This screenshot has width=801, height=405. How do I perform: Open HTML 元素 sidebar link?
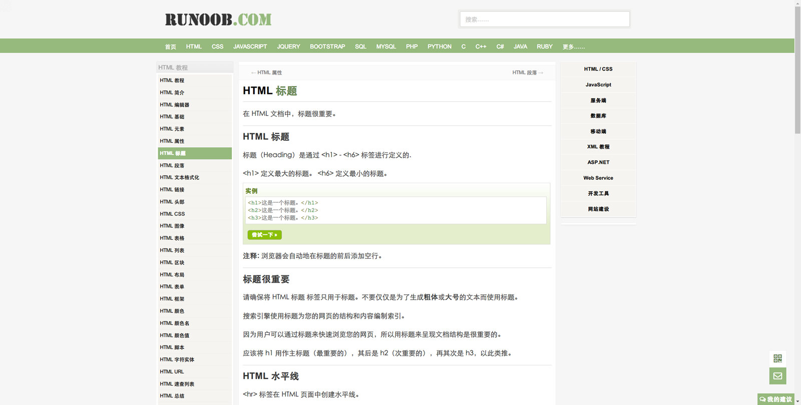pyautogui.click(x=195, y=129)
